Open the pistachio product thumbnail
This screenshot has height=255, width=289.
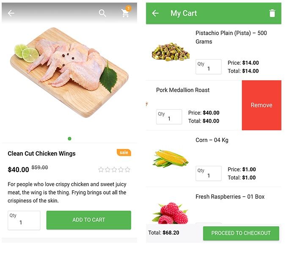pyautogui.click(x=171, y=52)
